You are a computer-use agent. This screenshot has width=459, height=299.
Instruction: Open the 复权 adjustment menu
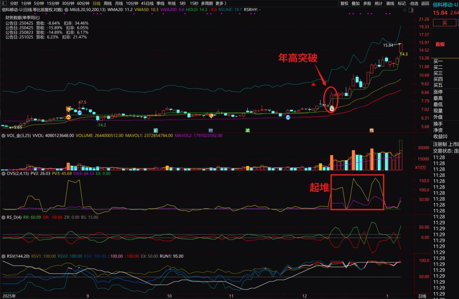[344, 3]
